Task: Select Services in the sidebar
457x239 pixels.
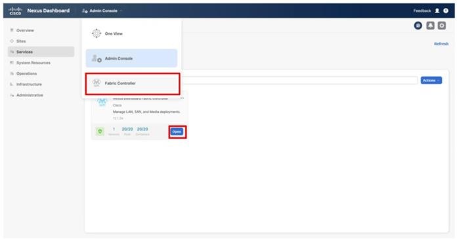Action: 41,52
